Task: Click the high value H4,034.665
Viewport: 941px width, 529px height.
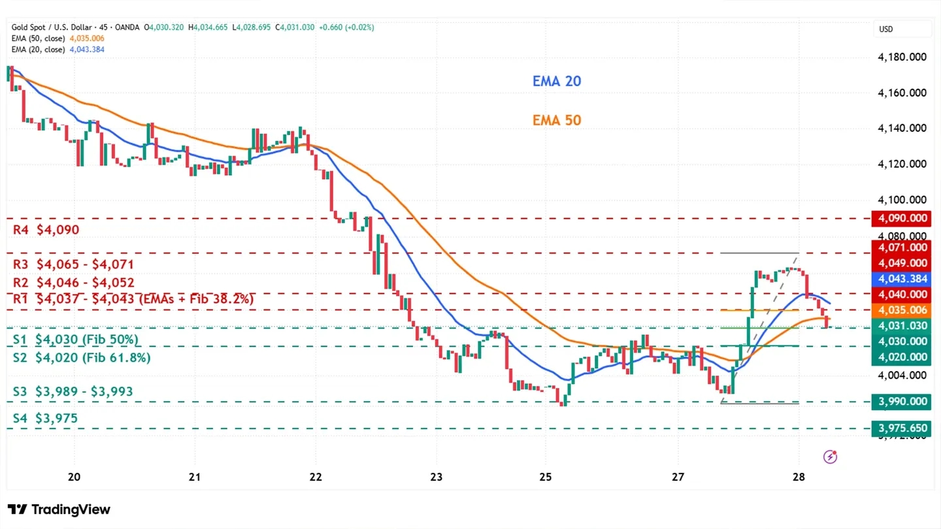Action: [208, 27]
